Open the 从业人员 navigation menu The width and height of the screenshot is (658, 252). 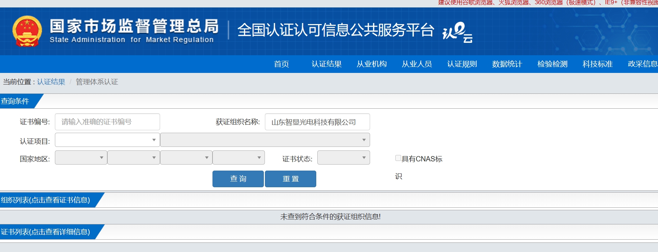pyautogui.click(x=417, y=64)
